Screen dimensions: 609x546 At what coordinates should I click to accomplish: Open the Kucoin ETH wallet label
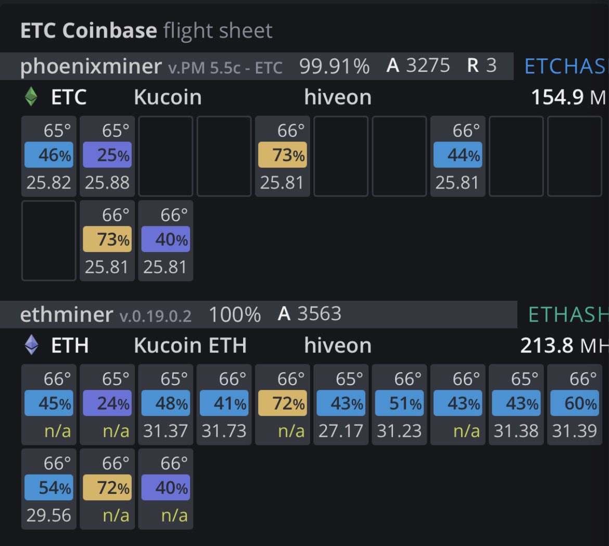(x=190, y=346)
